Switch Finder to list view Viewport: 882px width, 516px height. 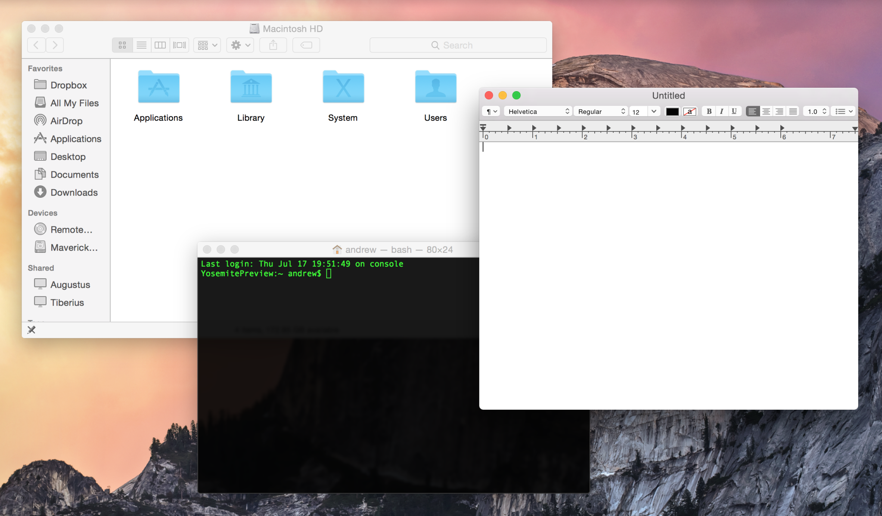coord(141,45)
